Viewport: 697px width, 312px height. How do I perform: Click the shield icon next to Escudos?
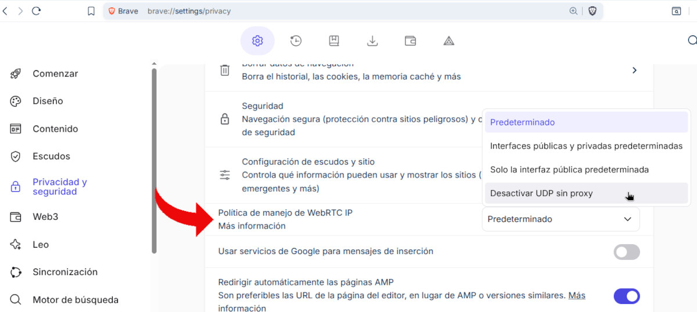(x=16, y=156)
